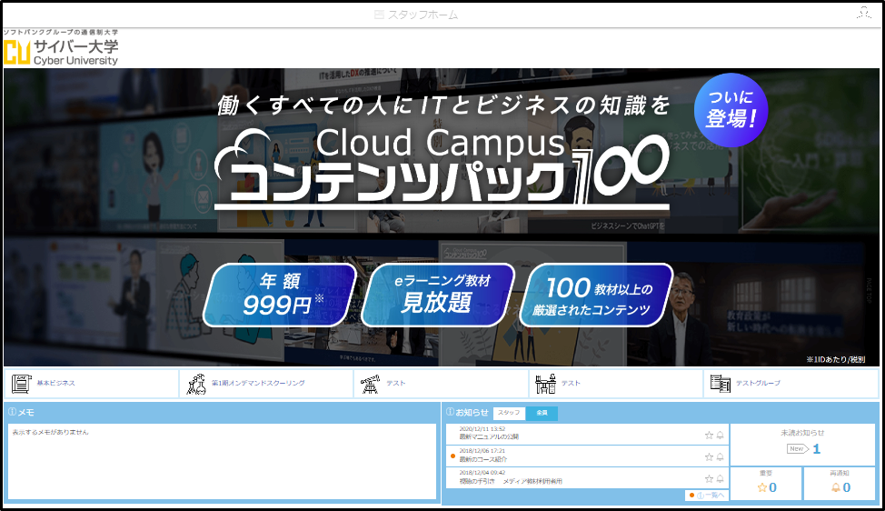Switch to the スタッフ notices tab
885x511 pixels.
pyautogui.click(x=509, y=414)
